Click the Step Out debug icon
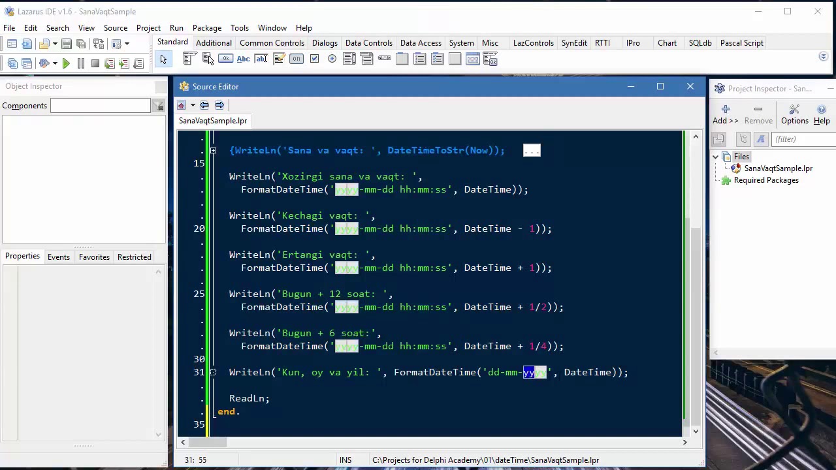Viewport: 836px width, 470px height. coord(138,63)
